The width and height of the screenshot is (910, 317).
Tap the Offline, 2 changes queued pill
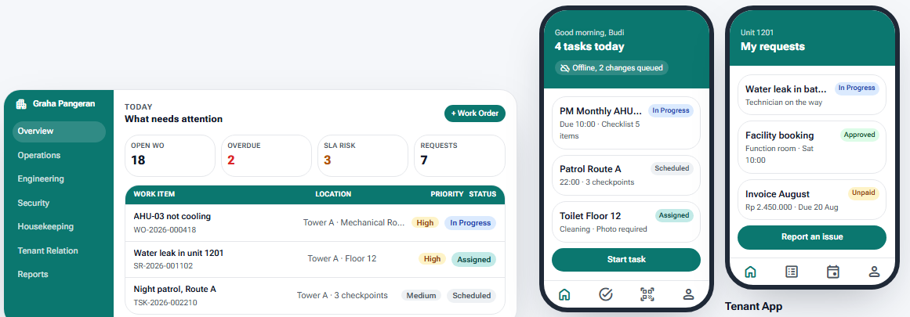pyautogui.click(x=611, y=68)
